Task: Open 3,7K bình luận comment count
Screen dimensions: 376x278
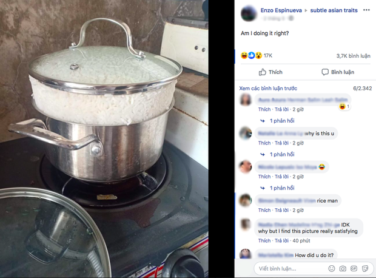Action: pos(353,56)
